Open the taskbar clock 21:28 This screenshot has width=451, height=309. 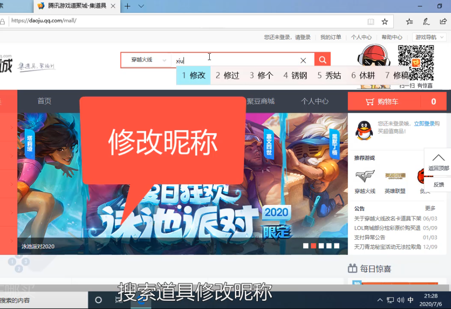pos(430,300)
